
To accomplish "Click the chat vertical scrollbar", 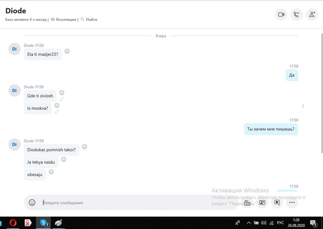I will (322, 93).
